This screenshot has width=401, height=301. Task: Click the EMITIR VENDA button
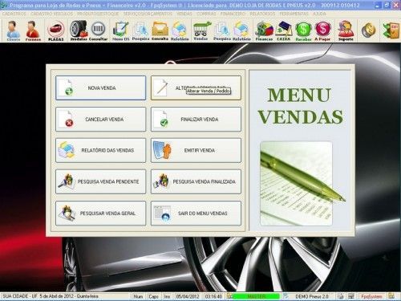click(x=196, y=150)
